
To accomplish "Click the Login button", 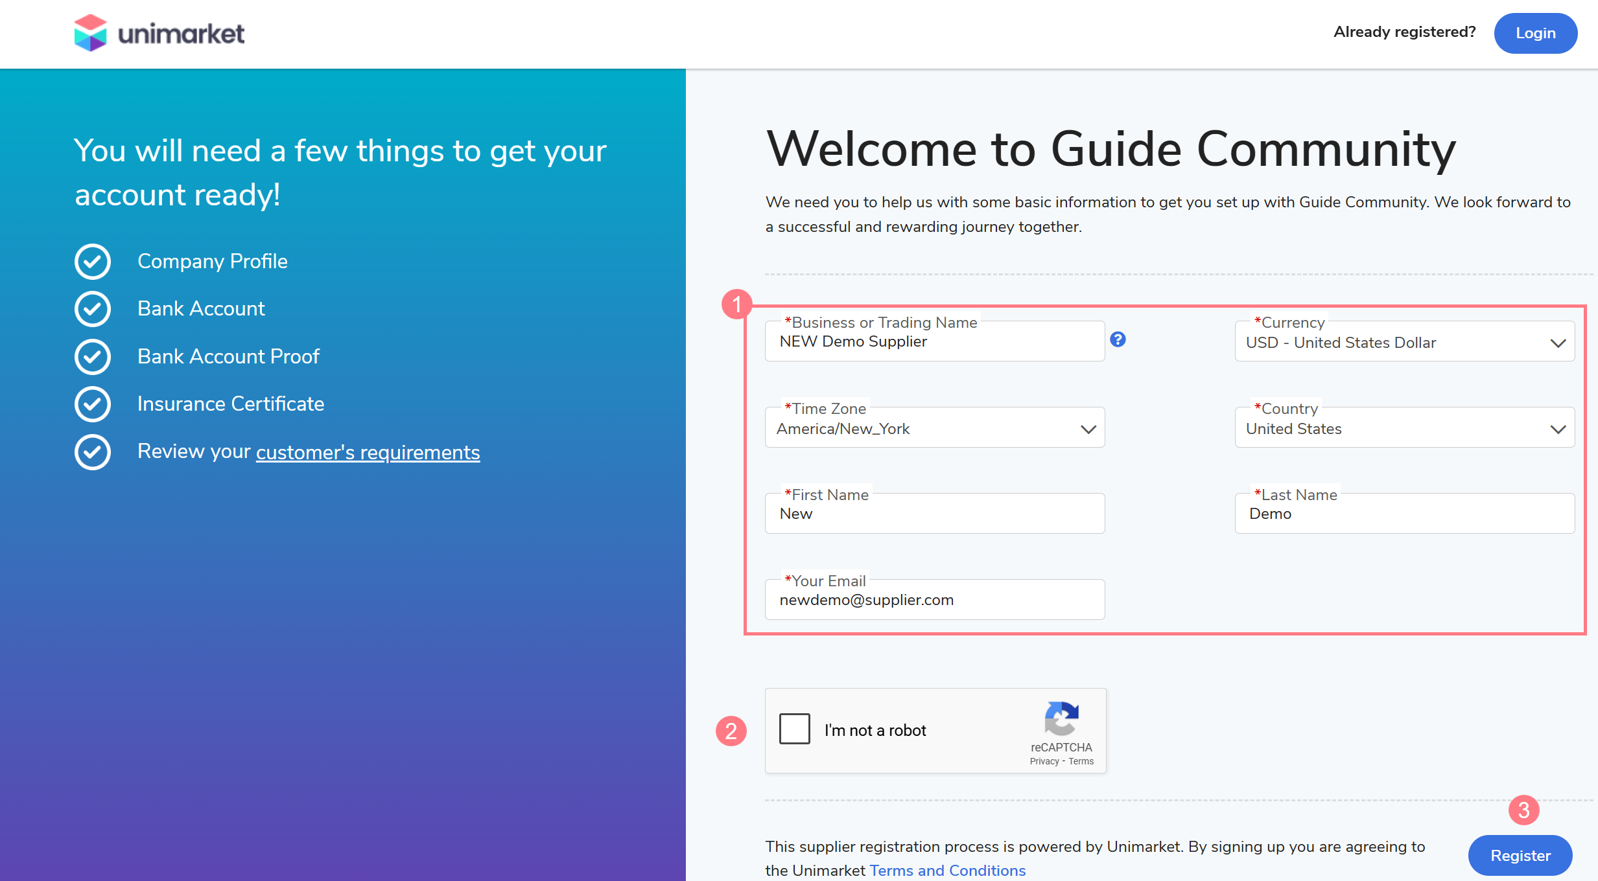I will pyautogui.click(x=1536, y=33).
